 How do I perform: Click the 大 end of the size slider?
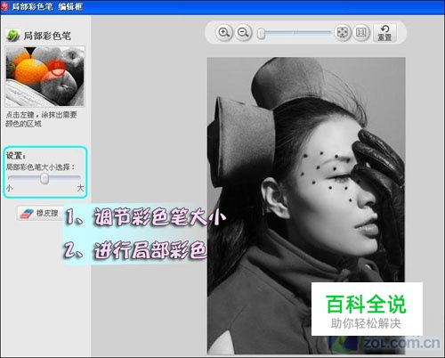coord(80,188)
